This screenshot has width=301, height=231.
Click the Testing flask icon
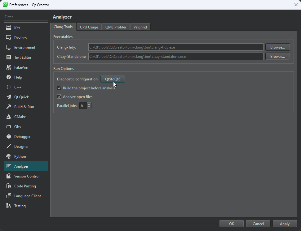click(x=9, y=206)
